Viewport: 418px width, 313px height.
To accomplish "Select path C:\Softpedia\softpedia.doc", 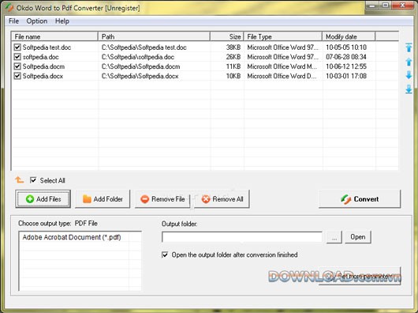I will [138, 57].
